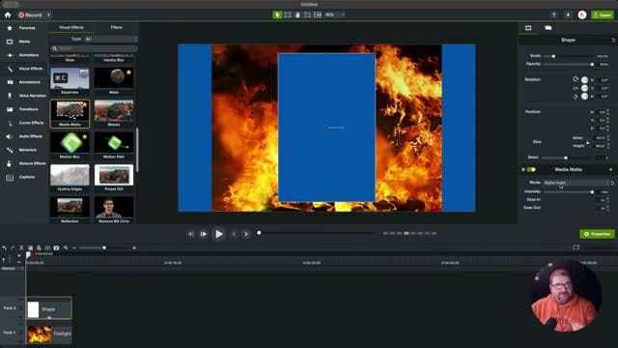
Task: Open the notifications bell icon
Action: coord(568,15)
